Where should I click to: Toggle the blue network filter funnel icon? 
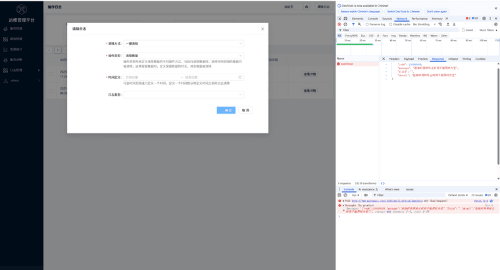coord(353,24)
